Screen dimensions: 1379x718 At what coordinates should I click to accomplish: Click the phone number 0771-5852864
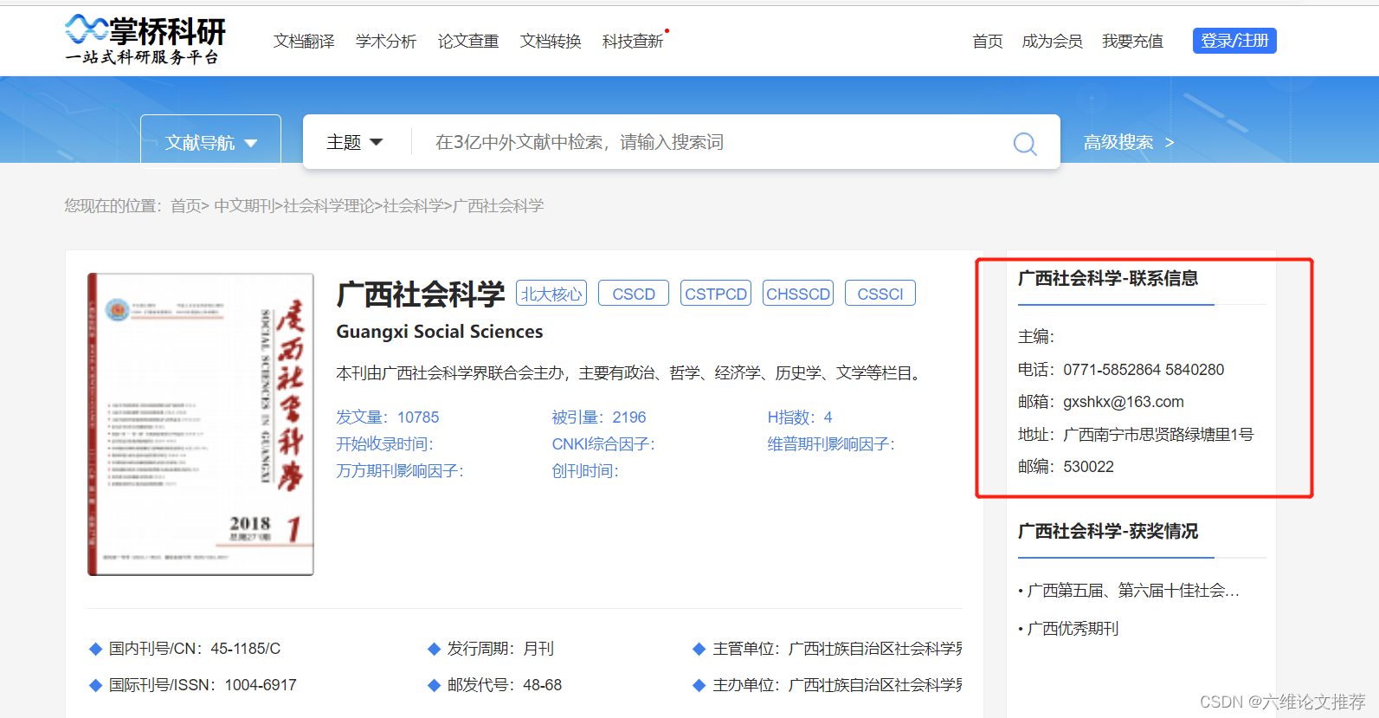(x=1112, y=370)
